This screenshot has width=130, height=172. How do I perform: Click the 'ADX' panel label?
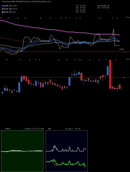pos(50,129)
